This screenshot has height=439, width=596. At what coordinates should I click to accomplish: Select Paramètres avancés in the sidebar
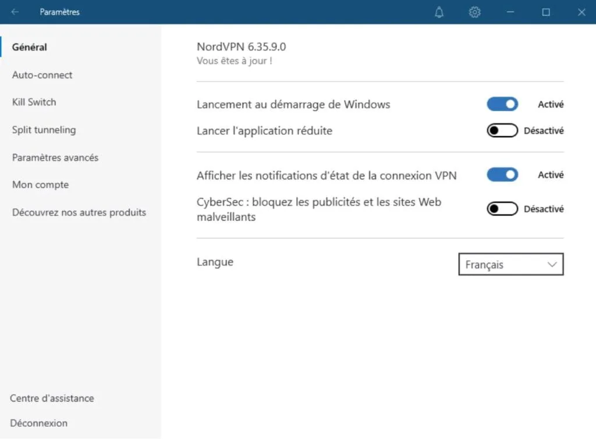click(x=55, y=158)
